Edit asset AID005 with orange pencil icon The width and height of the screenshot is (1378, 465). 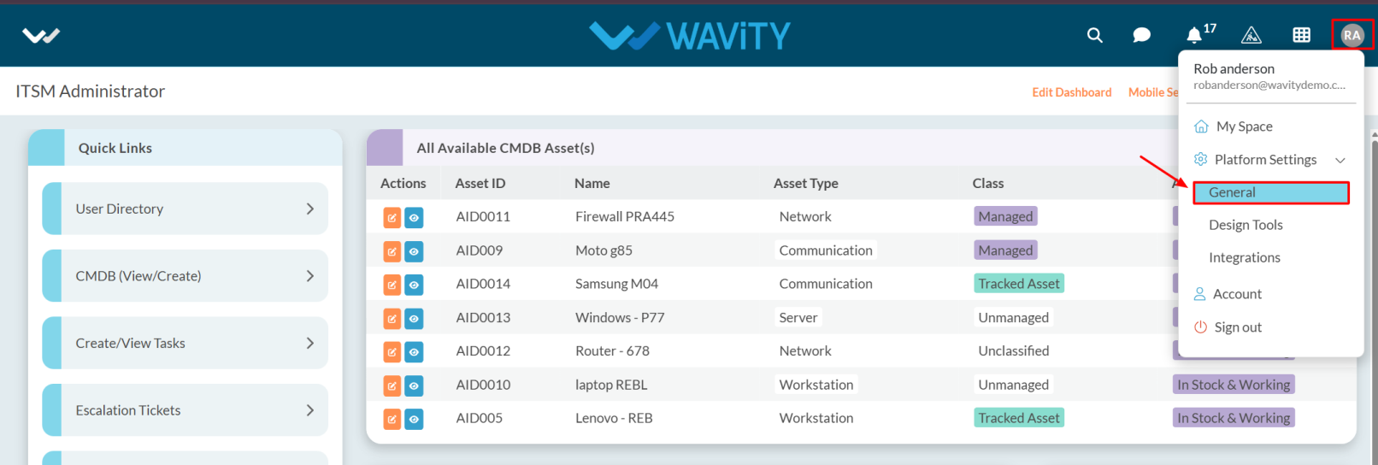(392, 419)
